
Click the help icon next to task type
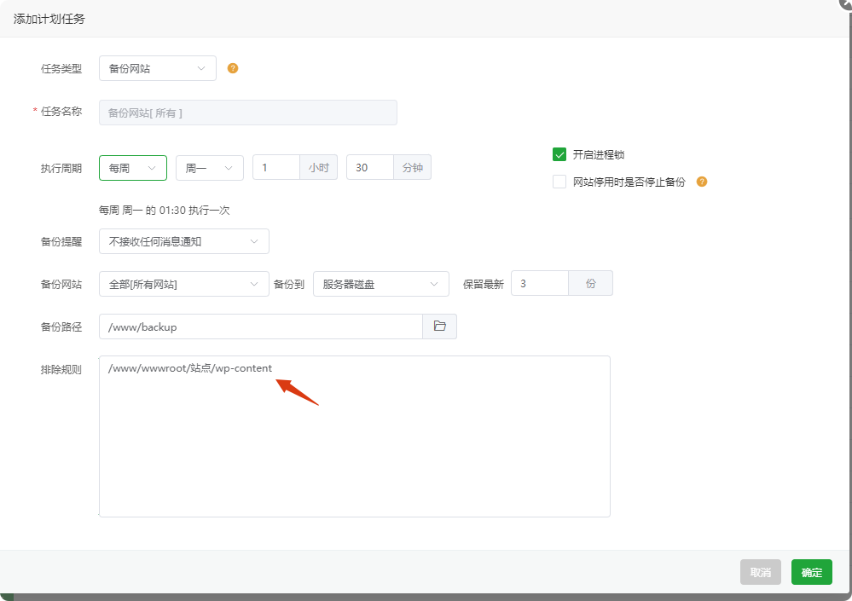233,68
